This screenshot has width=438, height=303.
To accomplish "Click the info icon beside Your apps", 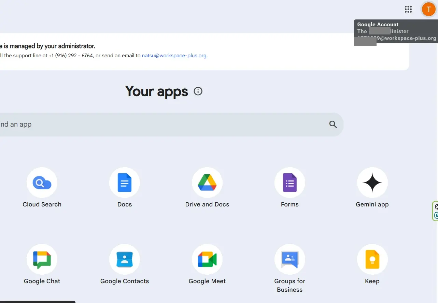I will (x=198, y=91).
